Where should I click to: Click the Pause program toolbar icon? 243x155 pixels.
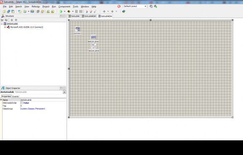pyautogui.click(x=76, y=11)
